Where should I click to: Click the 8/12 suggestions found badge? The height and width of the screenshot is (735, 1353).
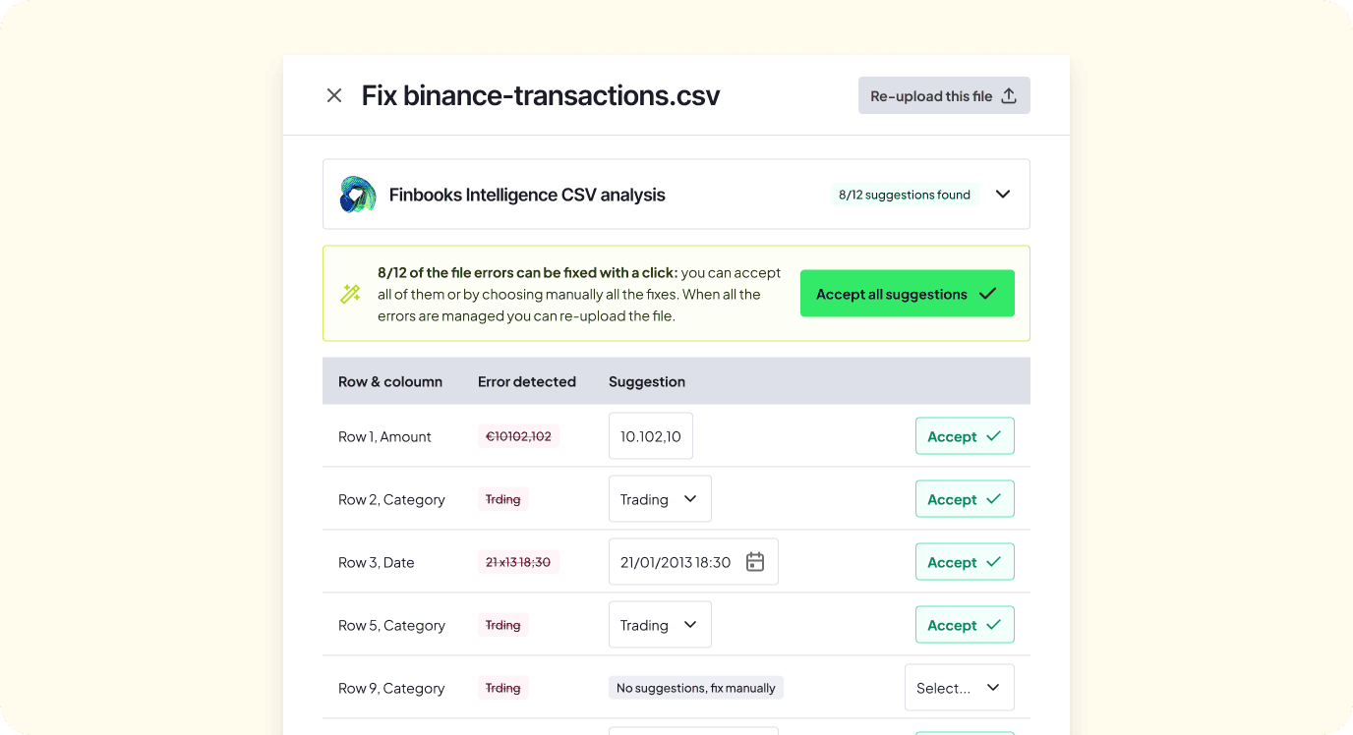pyautogui.click(x=905, y=195)
